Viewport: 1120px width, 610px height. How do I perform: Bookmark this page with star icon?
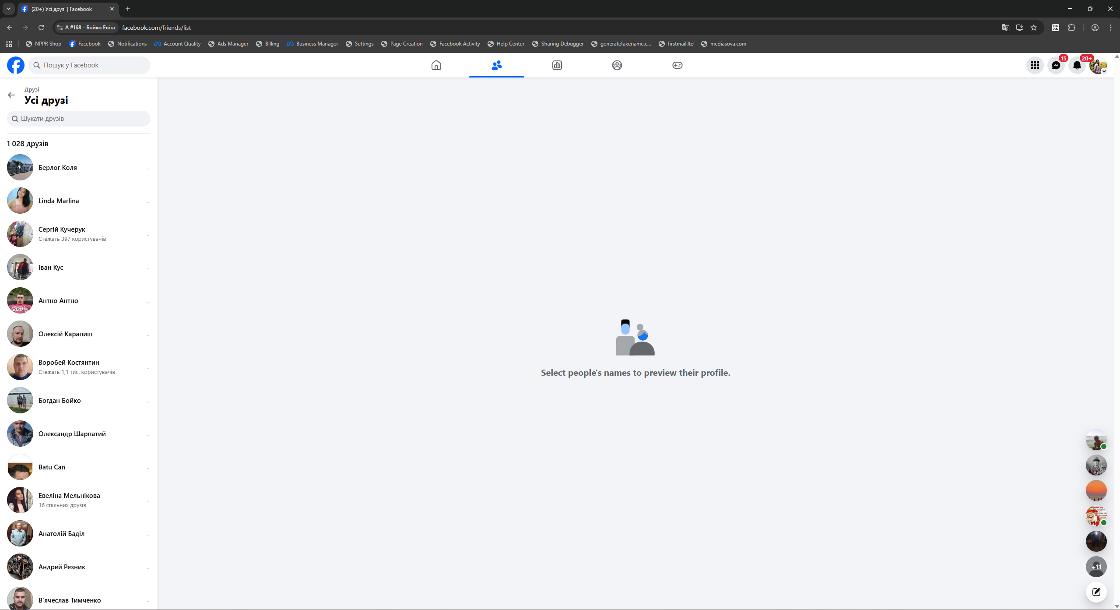pos(1034,28)
